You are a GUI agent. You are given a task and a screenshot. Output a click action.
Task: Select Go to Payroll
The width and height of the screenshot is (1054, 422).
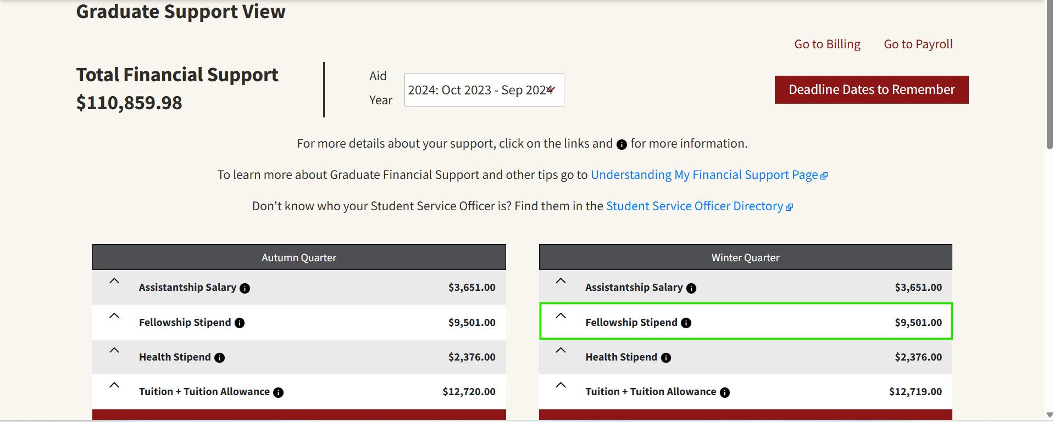point(918,44)
